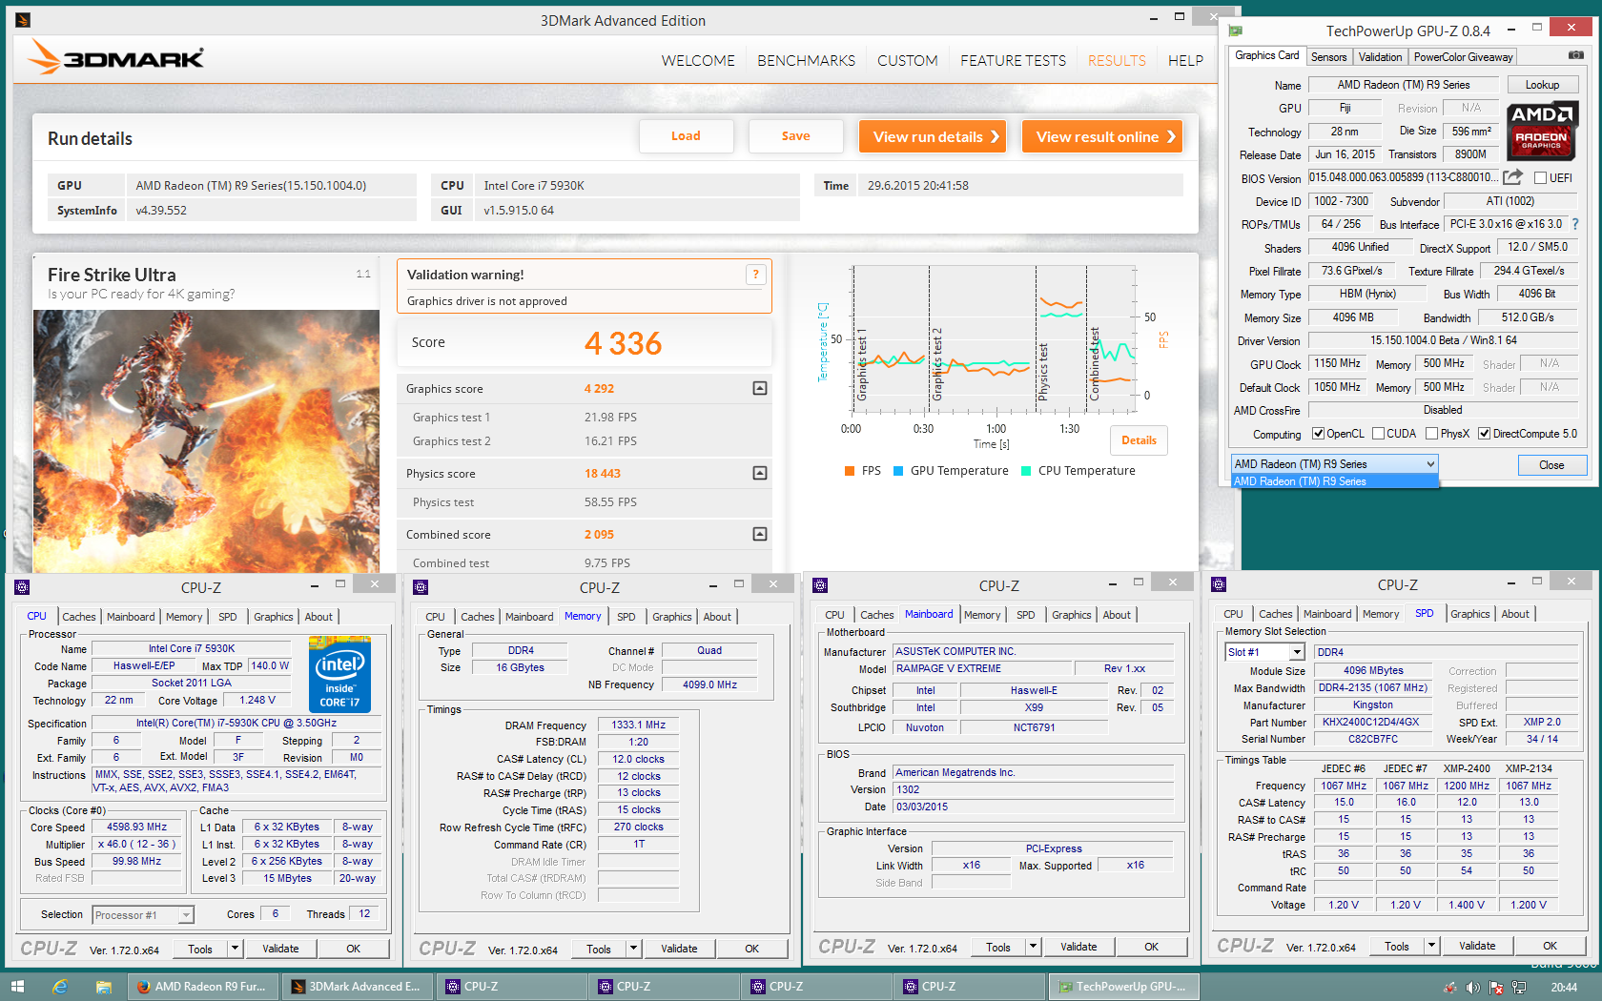Open File Explorer from the taskbar
The image size is (1602, 1001).
click(x=103, y=987)
